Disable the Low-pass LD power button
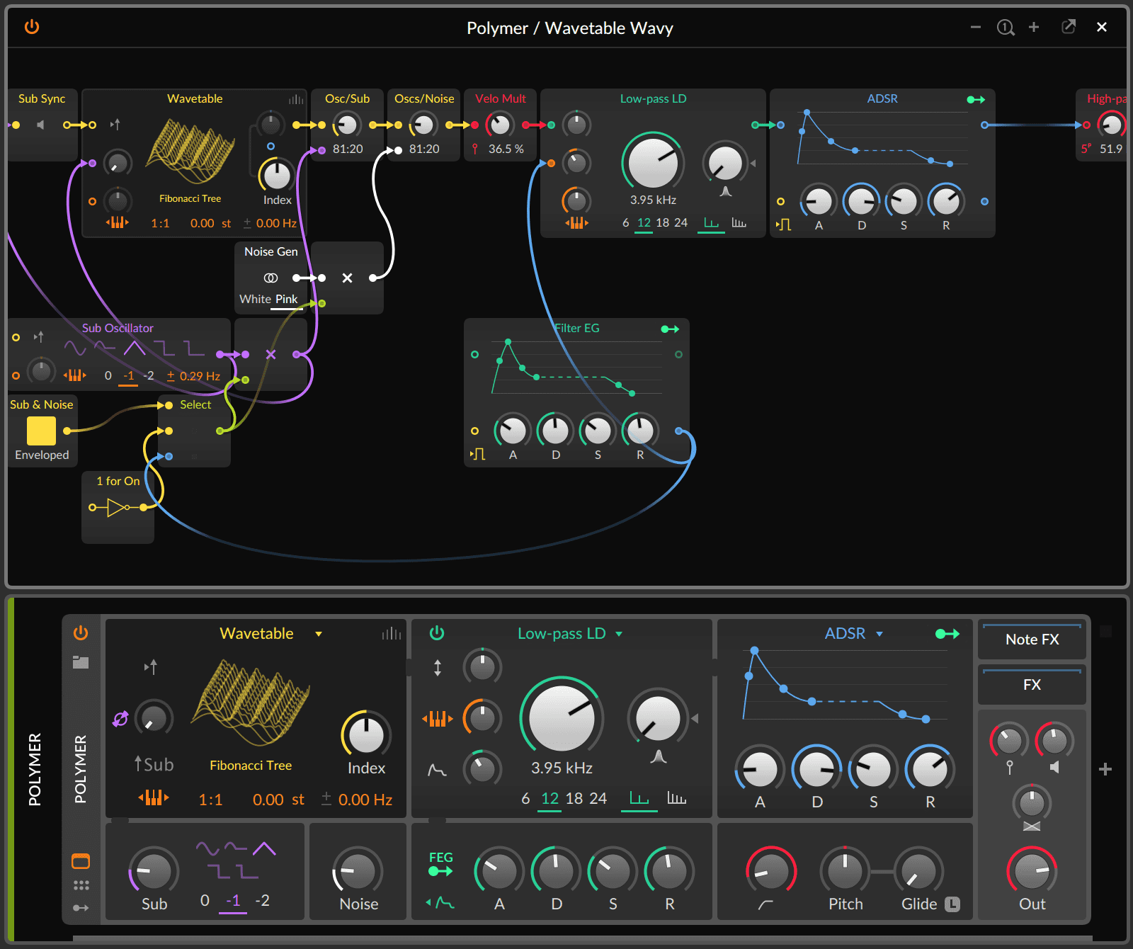 coord(437,633)
